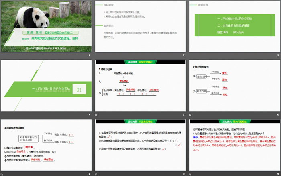281x176 pixels.
Task: Click slide number 2 below the second thumbnail
Action: click(183, 55)
